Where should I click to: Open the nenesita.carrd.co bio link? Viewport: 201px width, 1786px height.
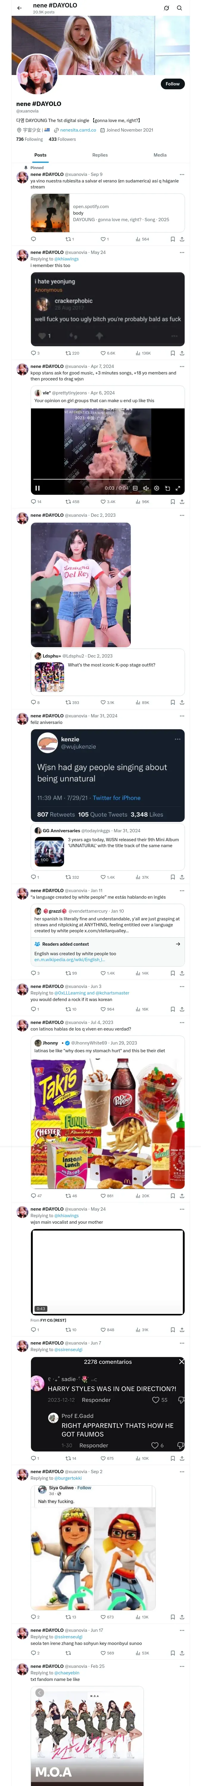(78, 130)
